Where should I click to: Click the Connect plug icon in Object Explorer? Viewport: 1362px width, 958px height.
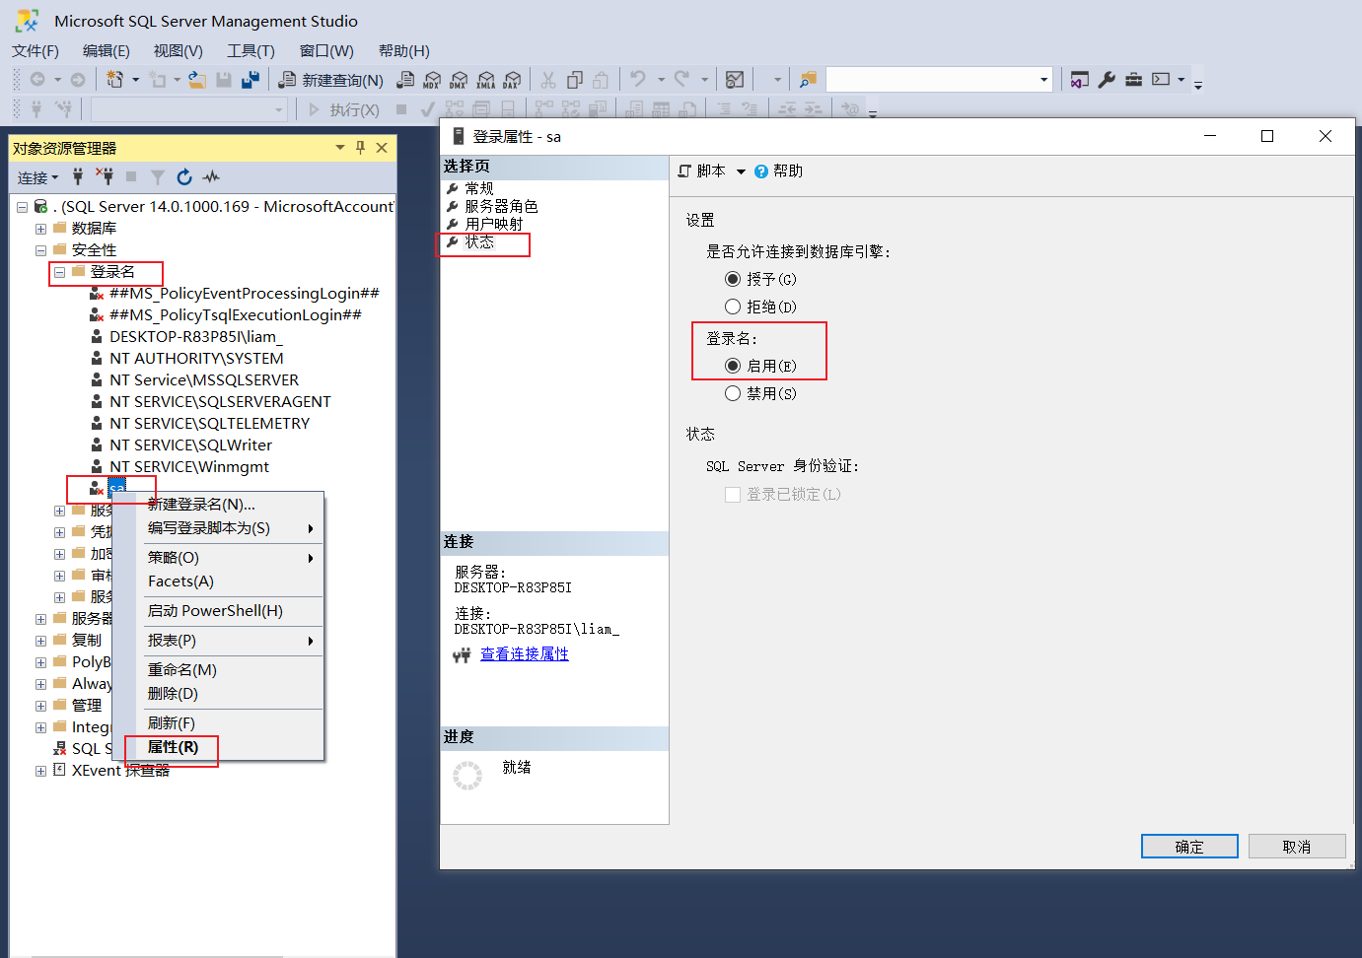[x=78, y=177]
